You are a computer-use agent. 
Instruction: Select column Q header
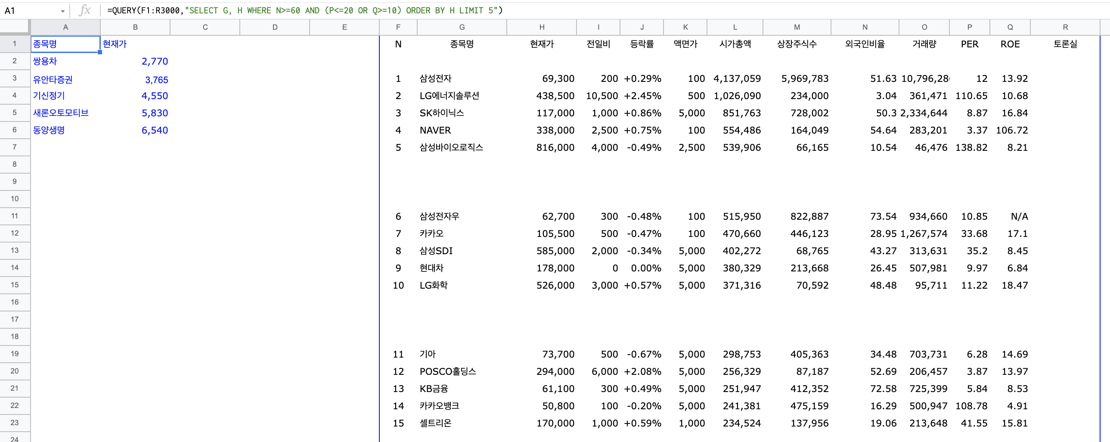point(1010,27)
